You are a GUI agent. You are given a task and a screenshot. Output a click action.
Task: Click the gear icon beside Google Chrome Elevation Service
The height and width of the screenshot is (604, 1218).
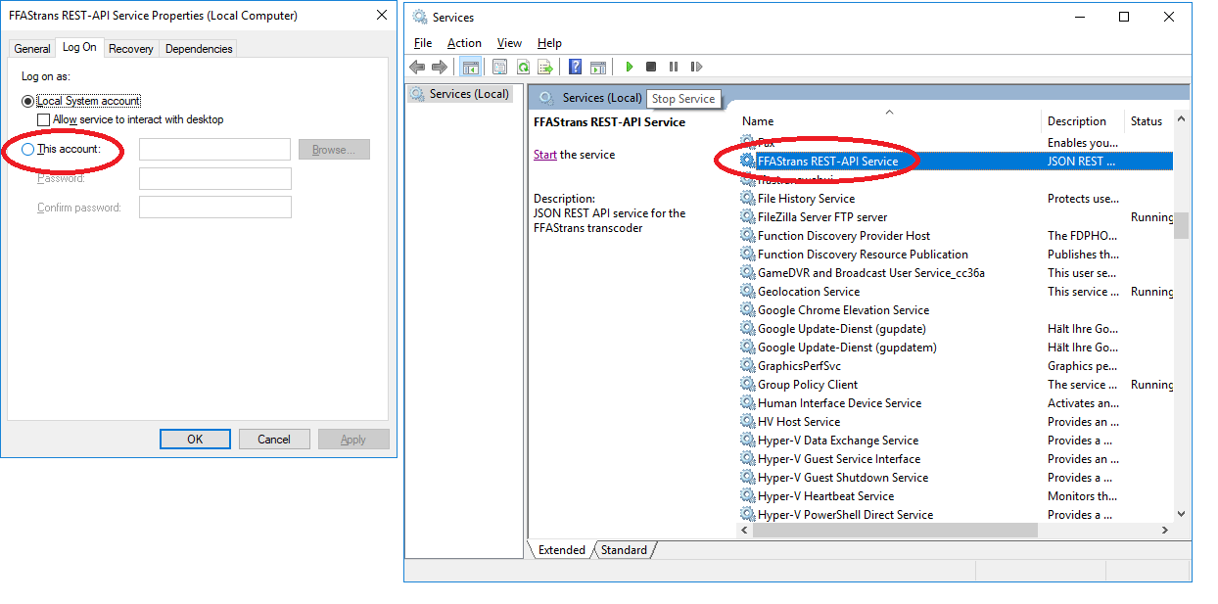click(x=748, y=310)
